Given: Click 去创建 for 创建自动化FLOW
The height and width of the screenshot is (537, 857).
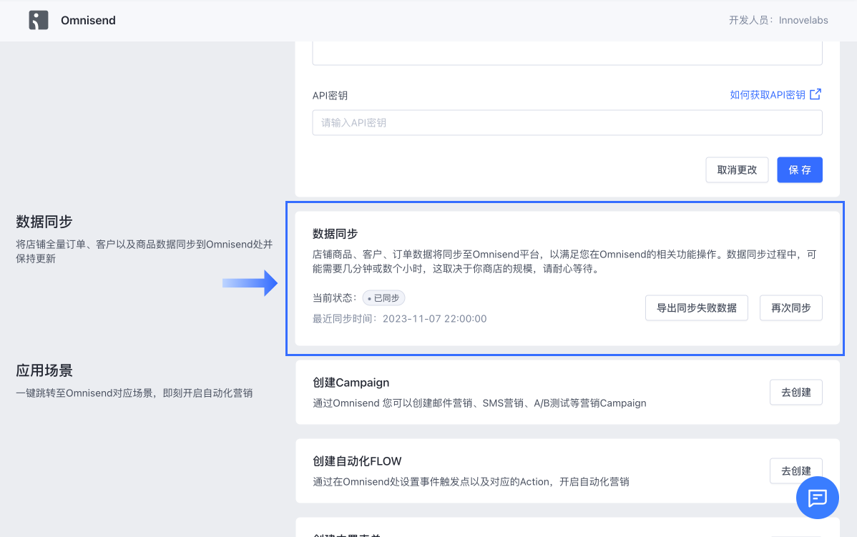Looking at the screenshot, I should pos(795,471).
